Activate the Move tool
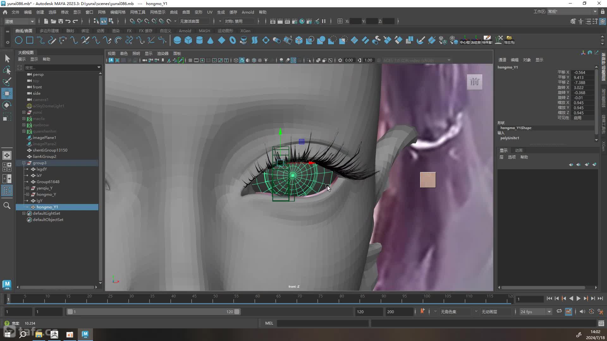Image resolution: width=607 pixels, height=341 pixels. (x=7, y=93)
